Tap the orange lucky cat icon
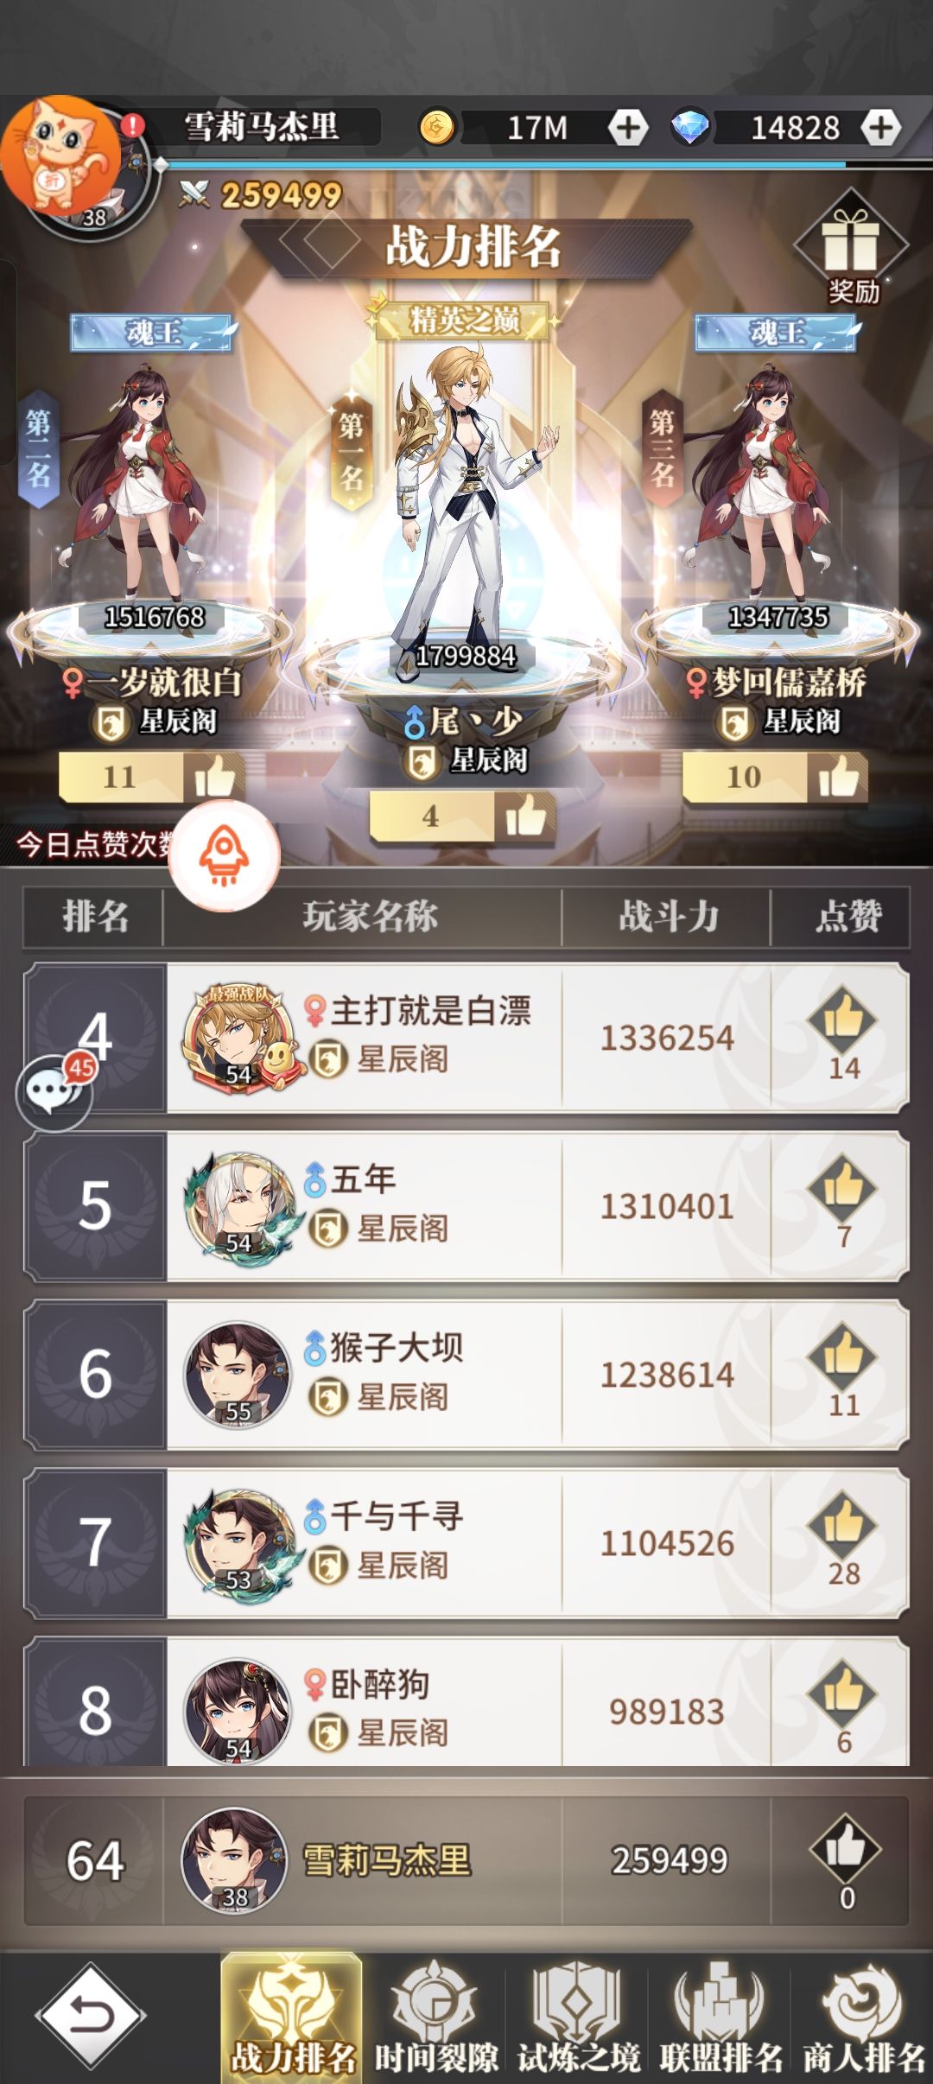The width and height of the screenshot is (933, 2084). pyautogui.click(x=60, y=154)
